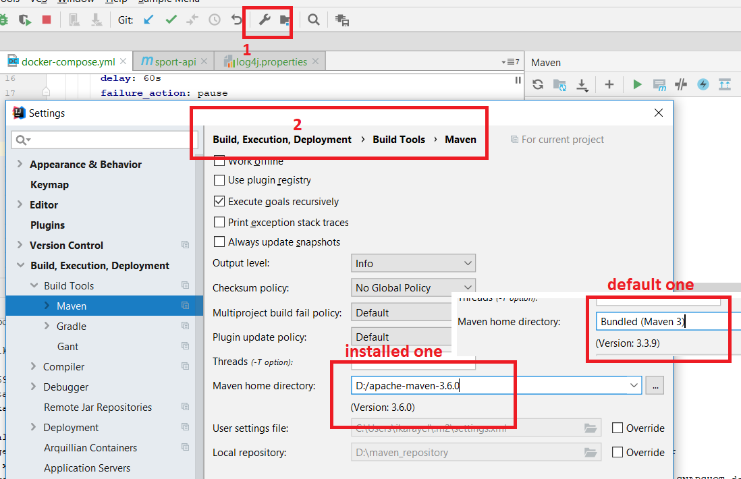Click Threads -T option field

tap(413, 364)
